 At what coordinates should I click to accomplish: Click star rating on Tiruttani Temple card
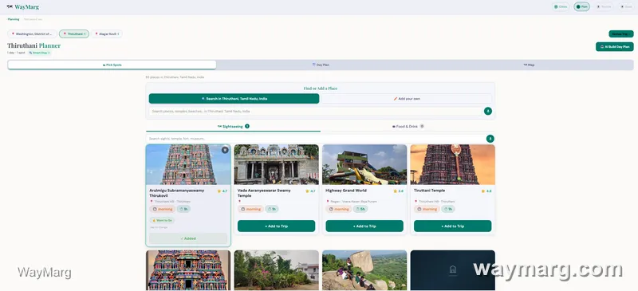coord(486,191)
